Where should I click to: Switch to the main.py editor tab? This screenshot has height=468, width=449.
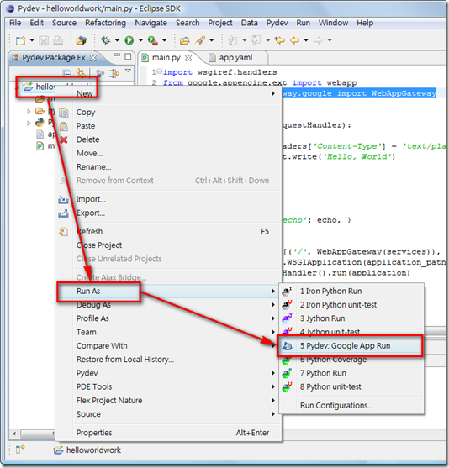coord(166,58)
